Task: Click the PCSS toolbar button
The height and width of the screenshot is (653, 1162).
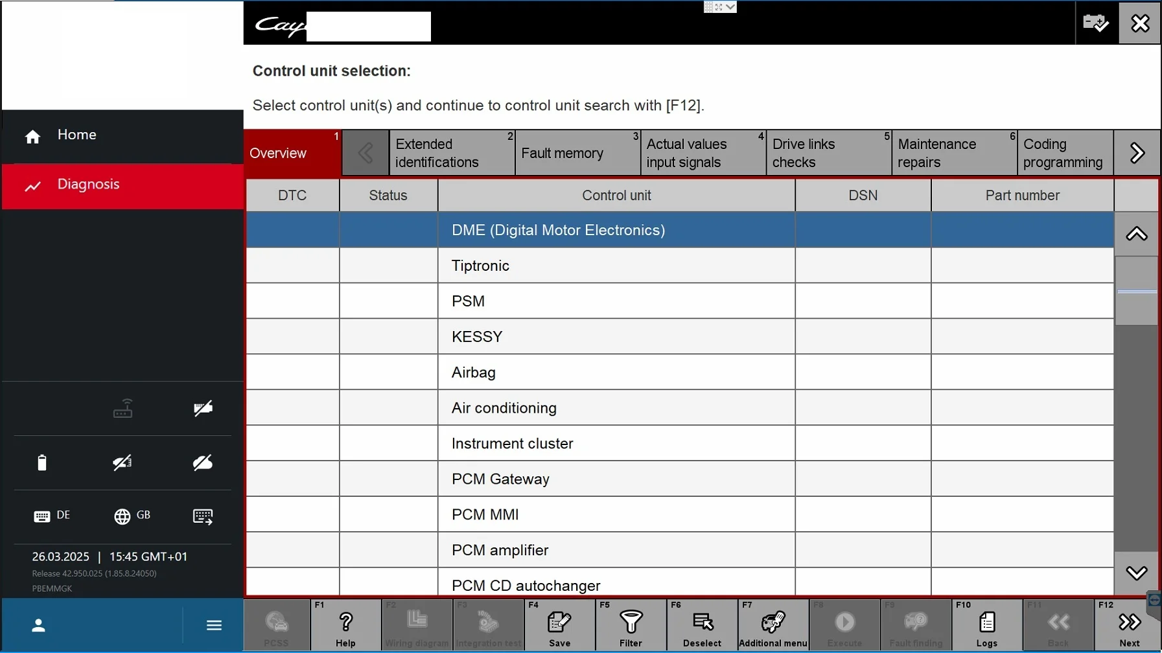Action: (x=277, y=625)
